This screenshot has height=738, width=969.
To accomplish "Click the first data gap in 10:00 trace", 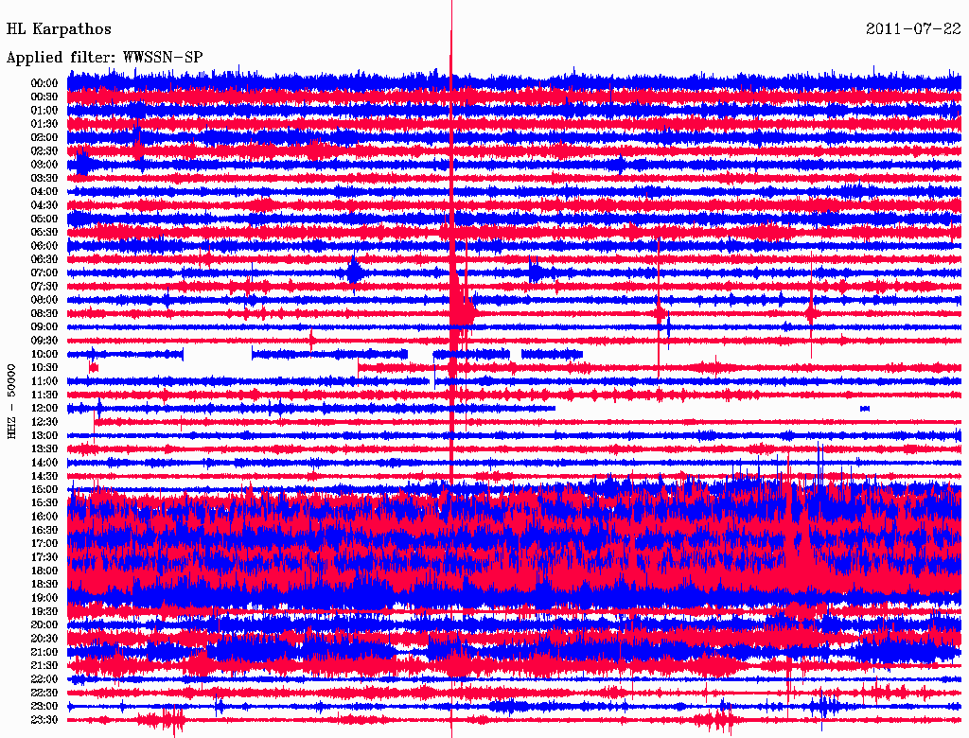I will 218,354.
